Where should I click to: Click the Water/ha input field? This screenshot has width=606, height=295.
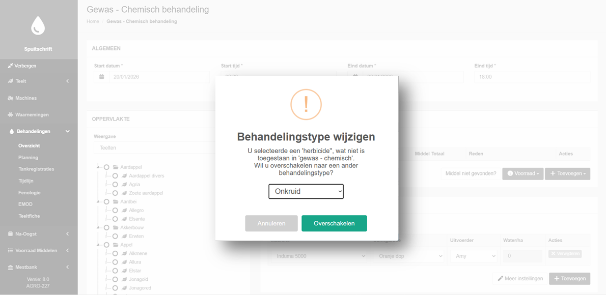click(x=523, y=256)
